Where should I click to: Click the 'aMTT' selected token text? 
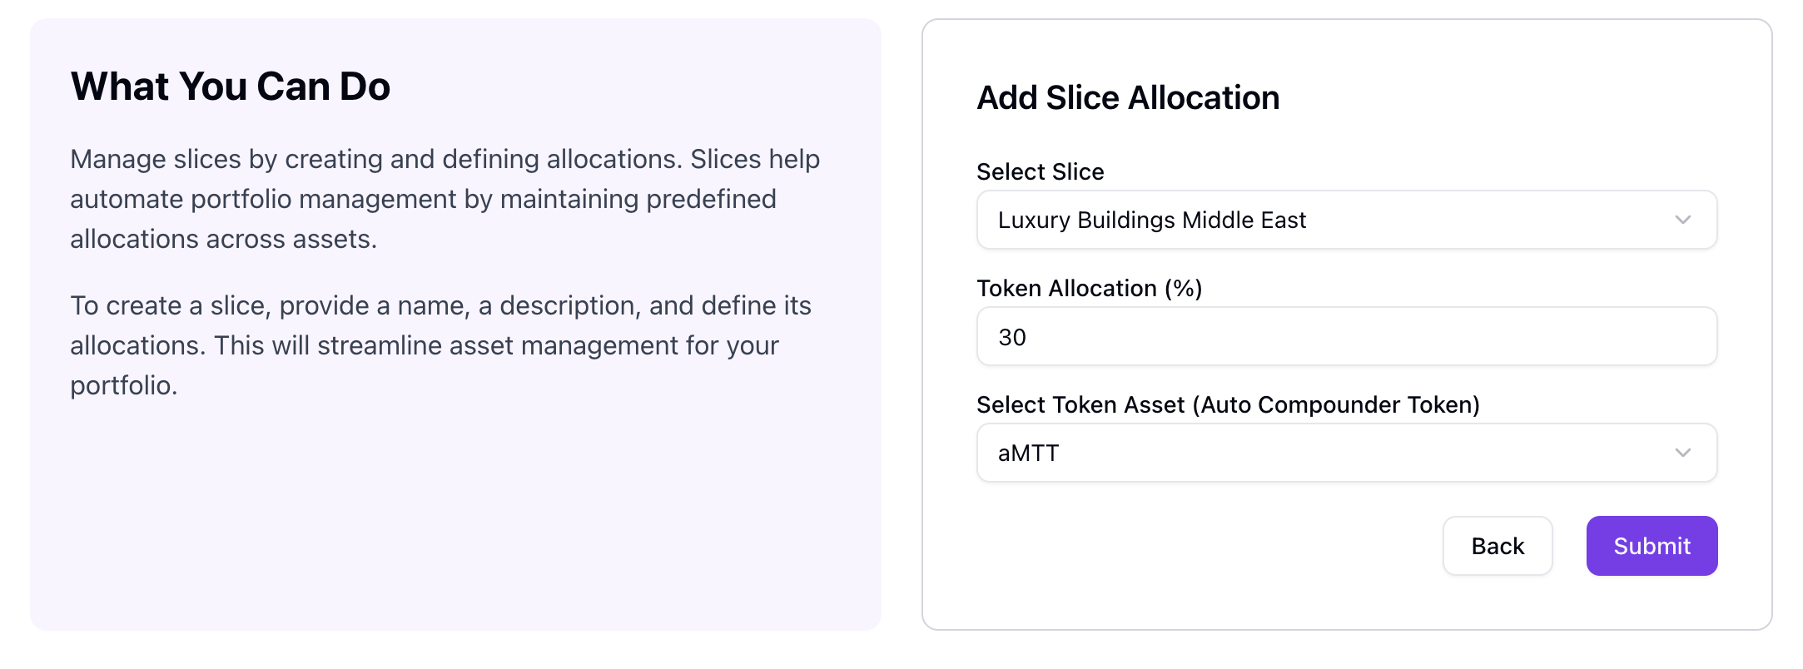[x=1028, y=453]
